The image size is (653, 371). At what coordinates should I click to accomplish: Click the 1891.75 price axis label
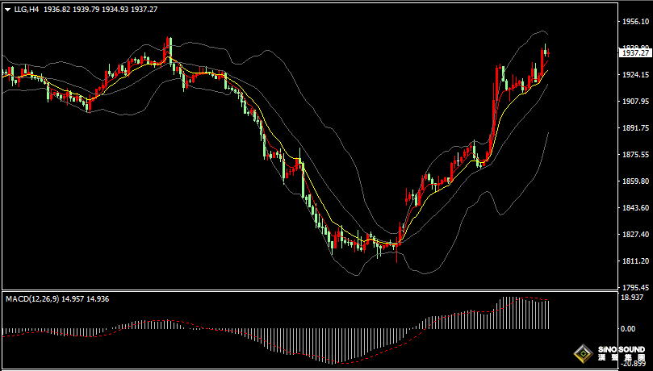[x=636, y=128]
